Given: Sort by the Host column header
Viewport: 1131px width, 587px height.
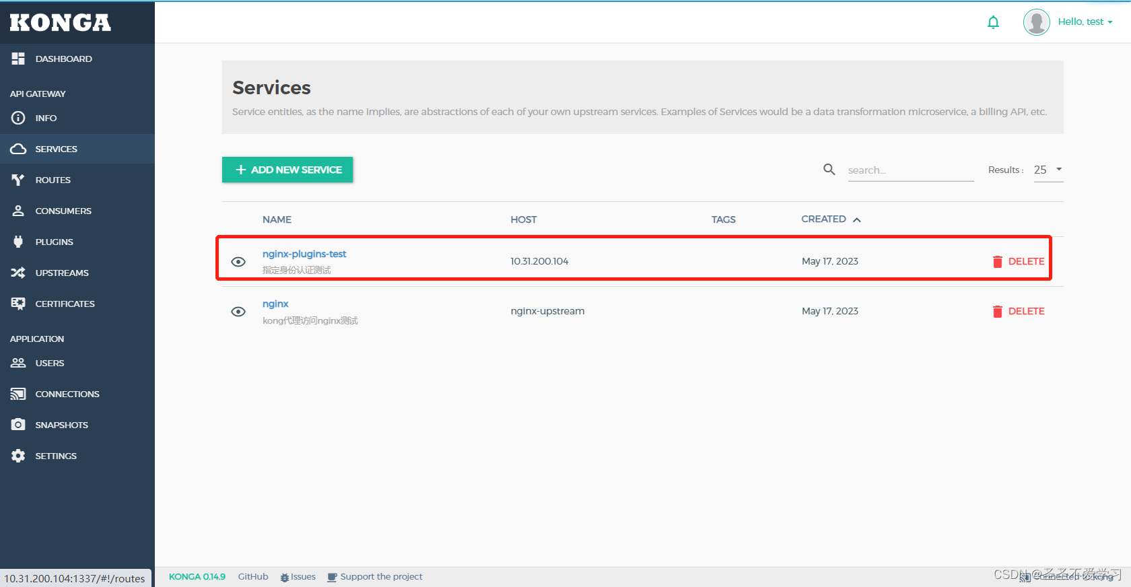Looking at the screenshot, I should [524, 219].
